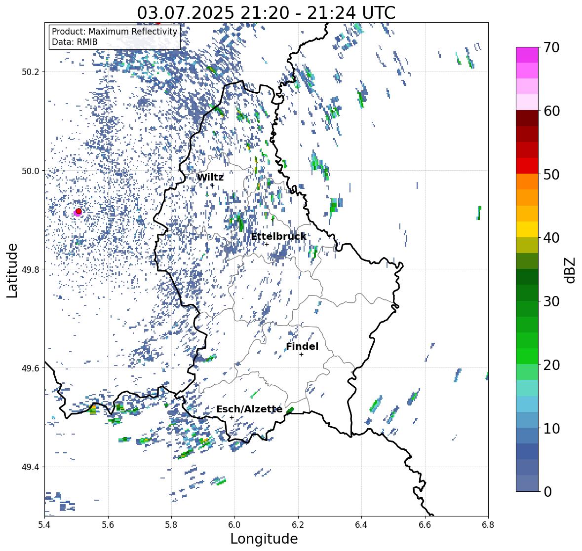Click the Latitude axis label
Image resolution: width=582 pixels, height=551 pixels.
click(x=12, y=270)
